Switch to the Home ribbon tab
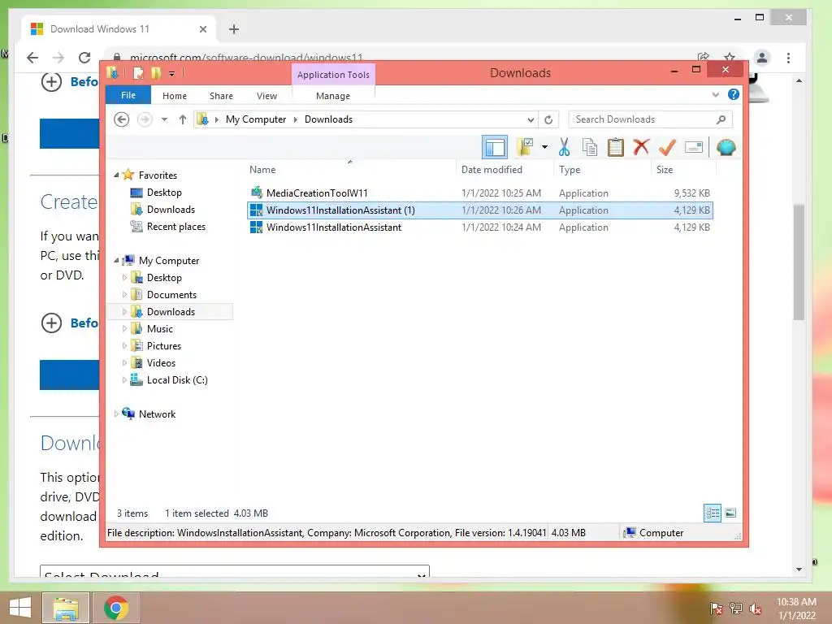This screenshot has width=832, height=624. (x=175, y=96)
